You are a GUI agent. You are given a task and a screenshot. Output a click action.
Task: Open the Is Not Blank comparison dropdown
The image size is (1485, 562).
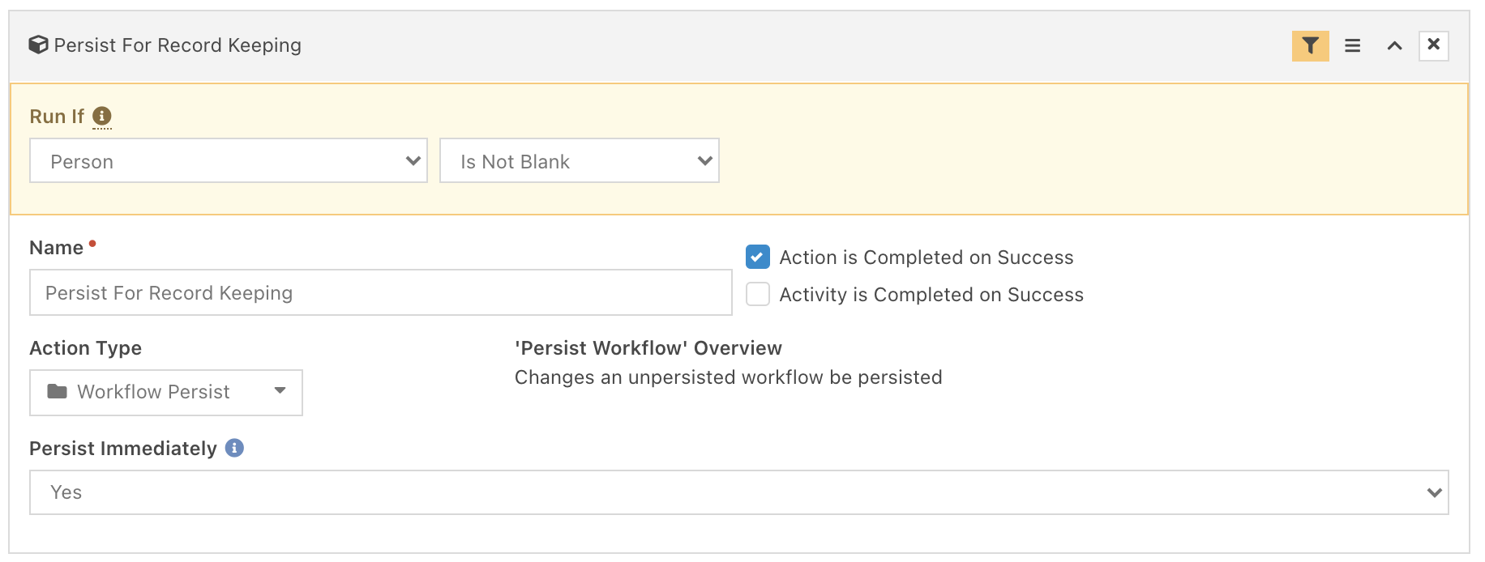point(580,160)
